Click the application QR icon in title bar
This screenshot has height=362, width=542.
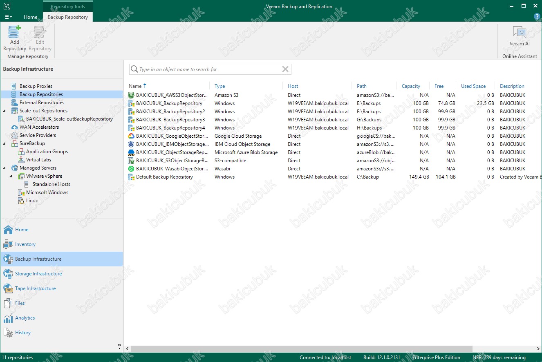click(7, 6)
